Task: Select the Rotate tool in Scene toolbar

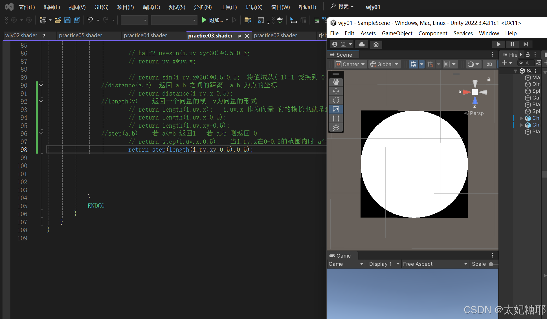Action: click(336, 100)
